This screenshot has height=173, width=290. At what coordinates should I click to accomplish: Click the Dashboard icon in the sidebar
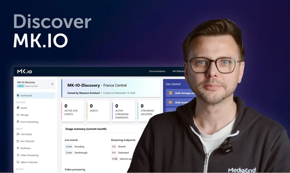(18, 96)
